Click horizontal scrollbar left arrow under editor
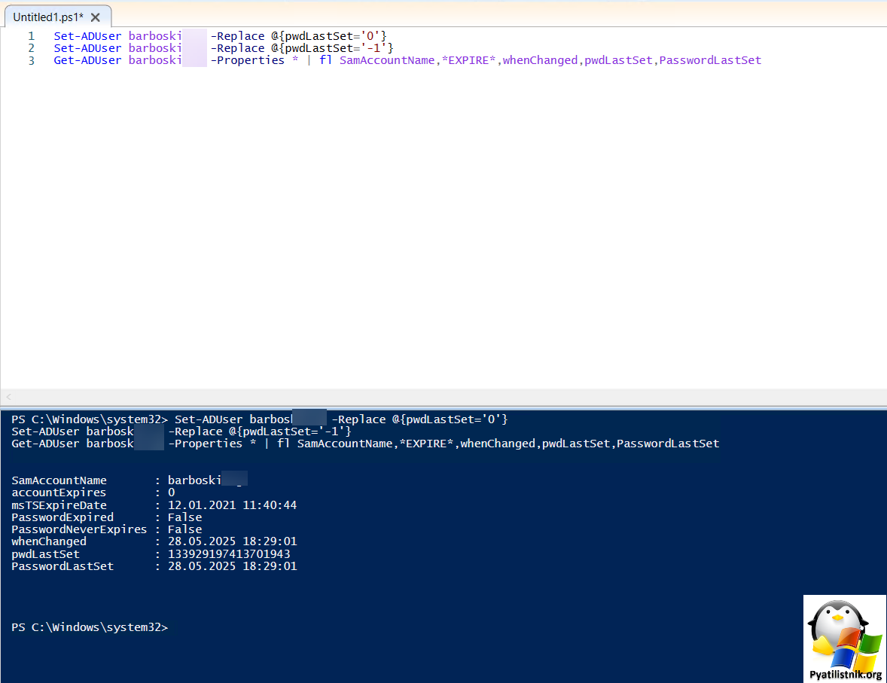This screenshot has height=683, width=887. pyautogui.click(x=8, y=397)
